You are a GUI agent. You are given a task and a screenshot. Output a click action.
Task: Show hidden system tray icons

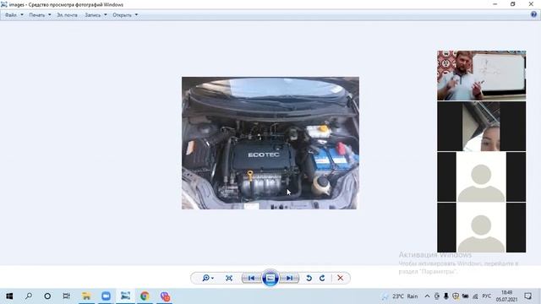pyautogui.click(x=427, y=296)
